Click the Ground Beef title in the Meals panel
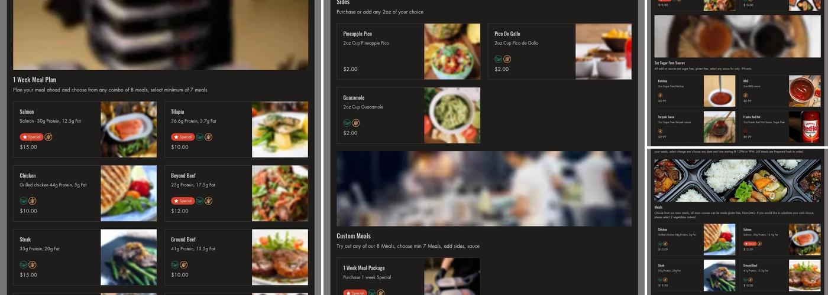 (x=751, y=265)
